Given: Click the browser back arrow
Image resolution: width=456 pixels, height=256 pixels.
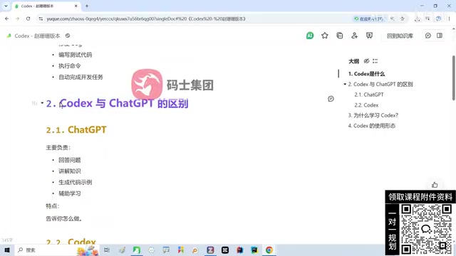Looking at the screenshot, I should (6, 18).
